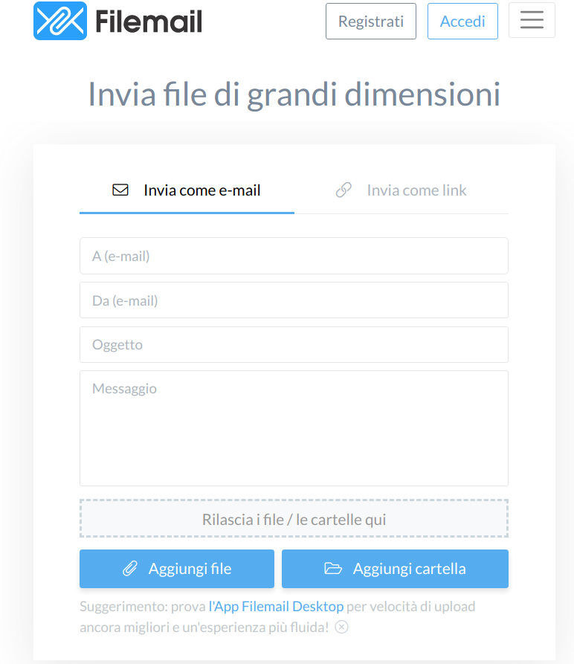Open the "l'App Filemail Desktop" link
Screen dimensions: 574x664
tap(276, 606)
